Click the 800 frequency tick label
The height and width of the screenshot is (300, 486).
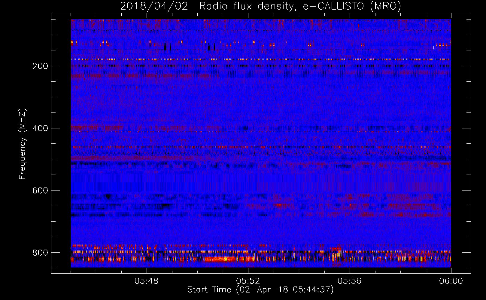click(40, 253)
